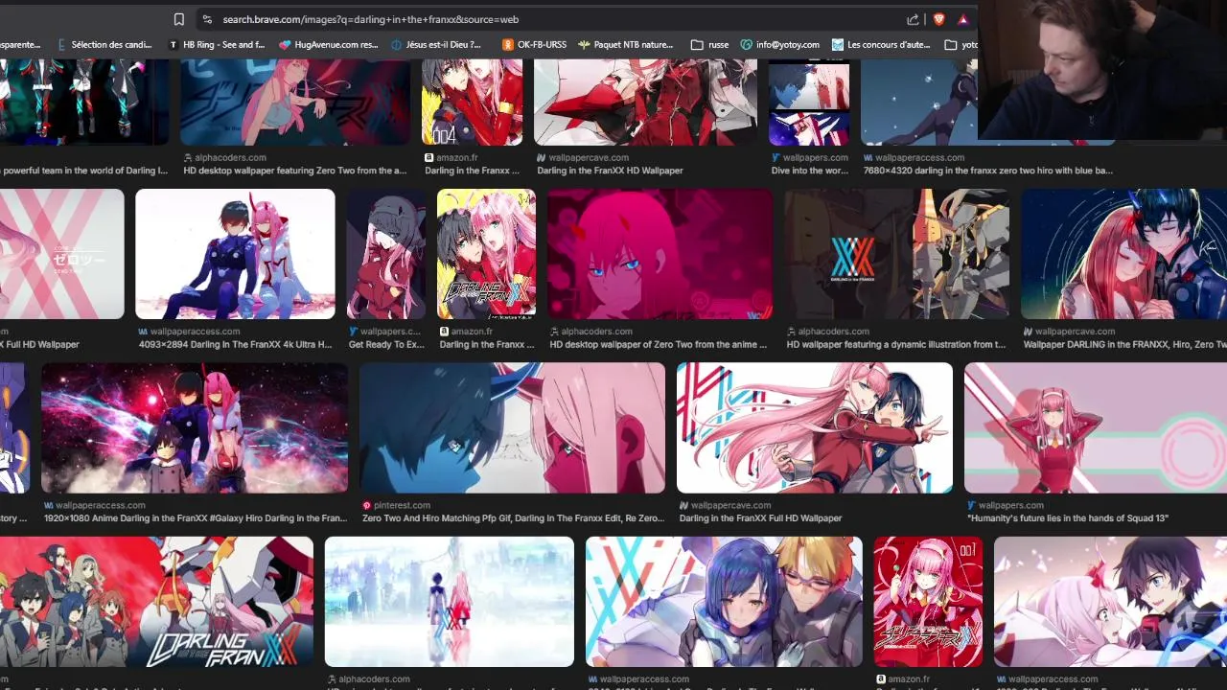The image size is (1227, 690).
Task: Open the Brave Rewards triangle icon
Action: 962,19
